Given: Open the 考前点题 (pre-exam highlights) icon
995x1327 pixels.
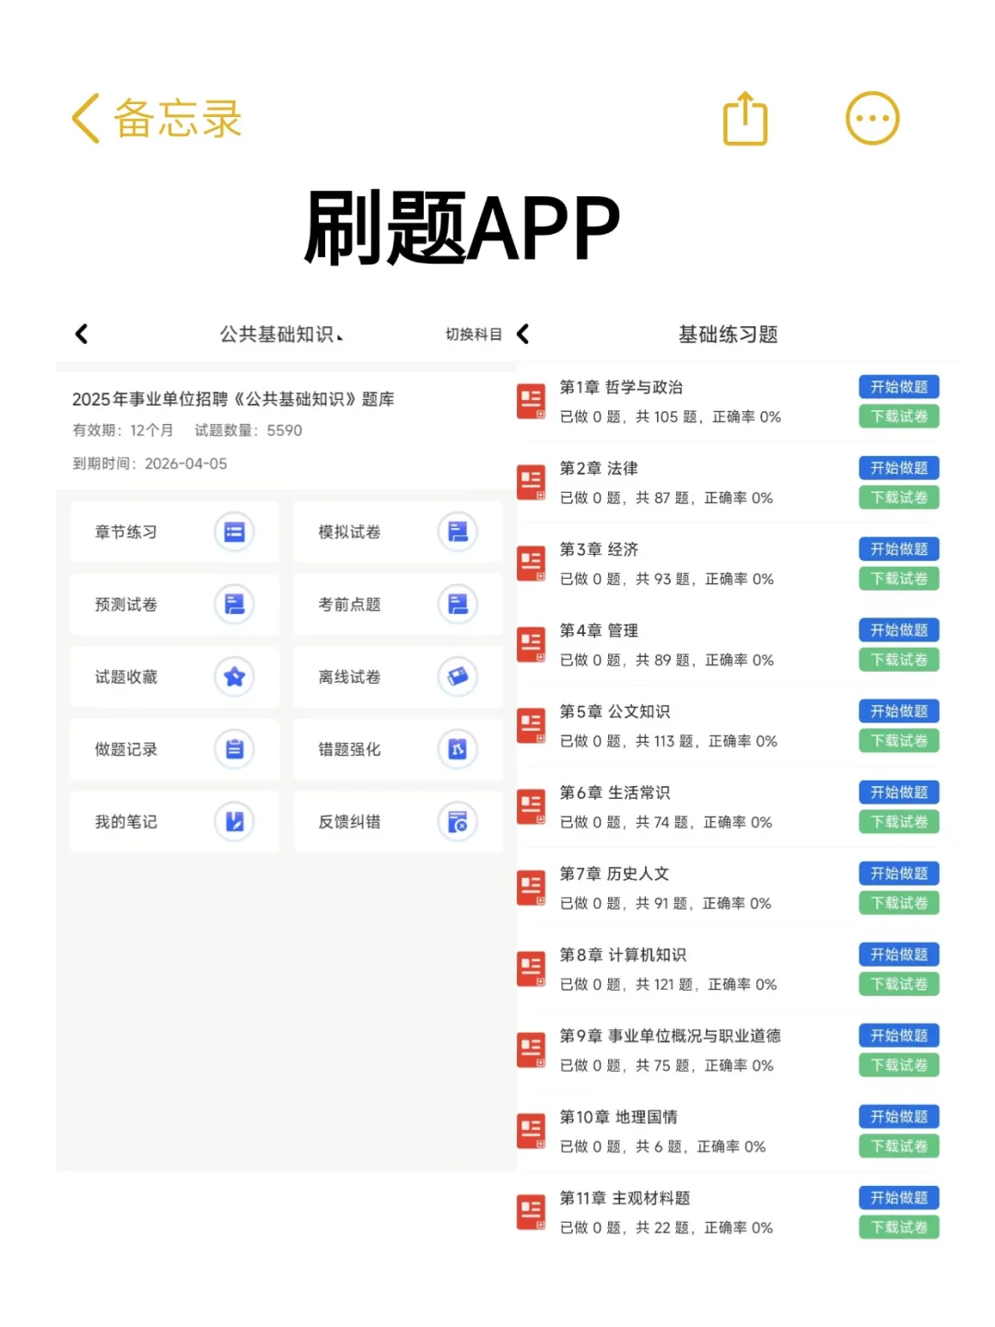Looking at the screenshot, I should point(458,605).
